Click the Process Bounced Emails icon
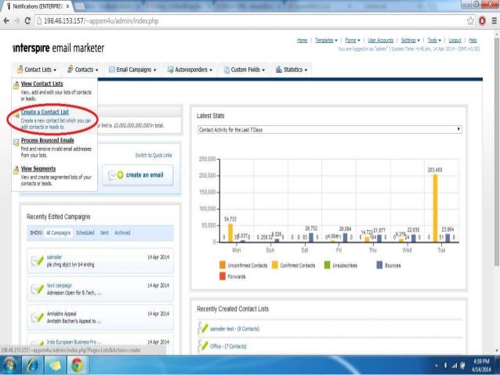The width and height of the screenshot is (500, 375). coord(16,142)
